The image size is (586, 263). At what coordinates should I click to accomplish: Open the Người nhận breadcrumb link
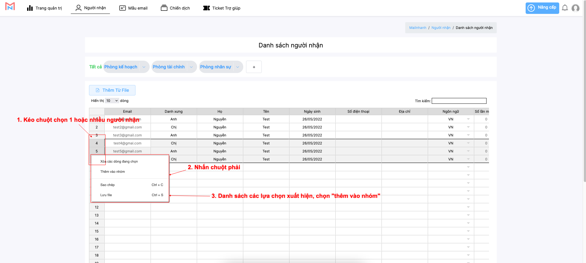tap(441, 28)
